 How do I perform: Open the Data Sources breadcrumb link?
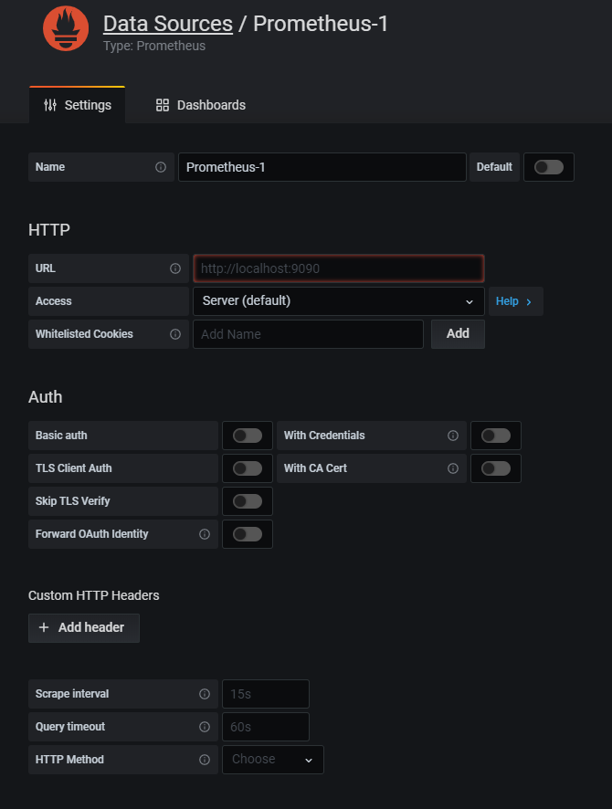(x=168, y=24)
